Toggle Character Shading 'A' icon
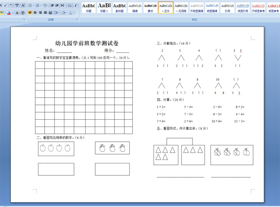 click(17, 13)
